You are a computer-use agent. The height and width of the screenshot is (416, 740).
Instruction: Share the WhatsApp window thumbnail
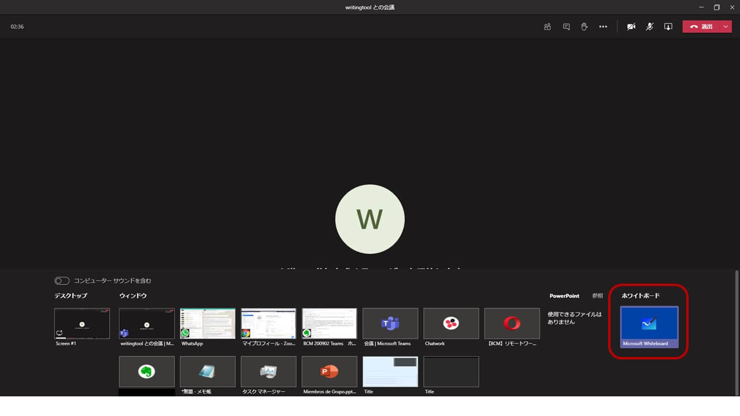(208, 324)
